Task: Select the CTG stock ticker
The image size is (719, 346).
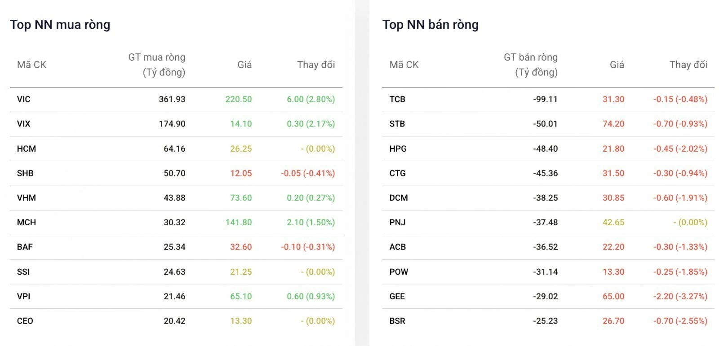Action: [398, 173]
